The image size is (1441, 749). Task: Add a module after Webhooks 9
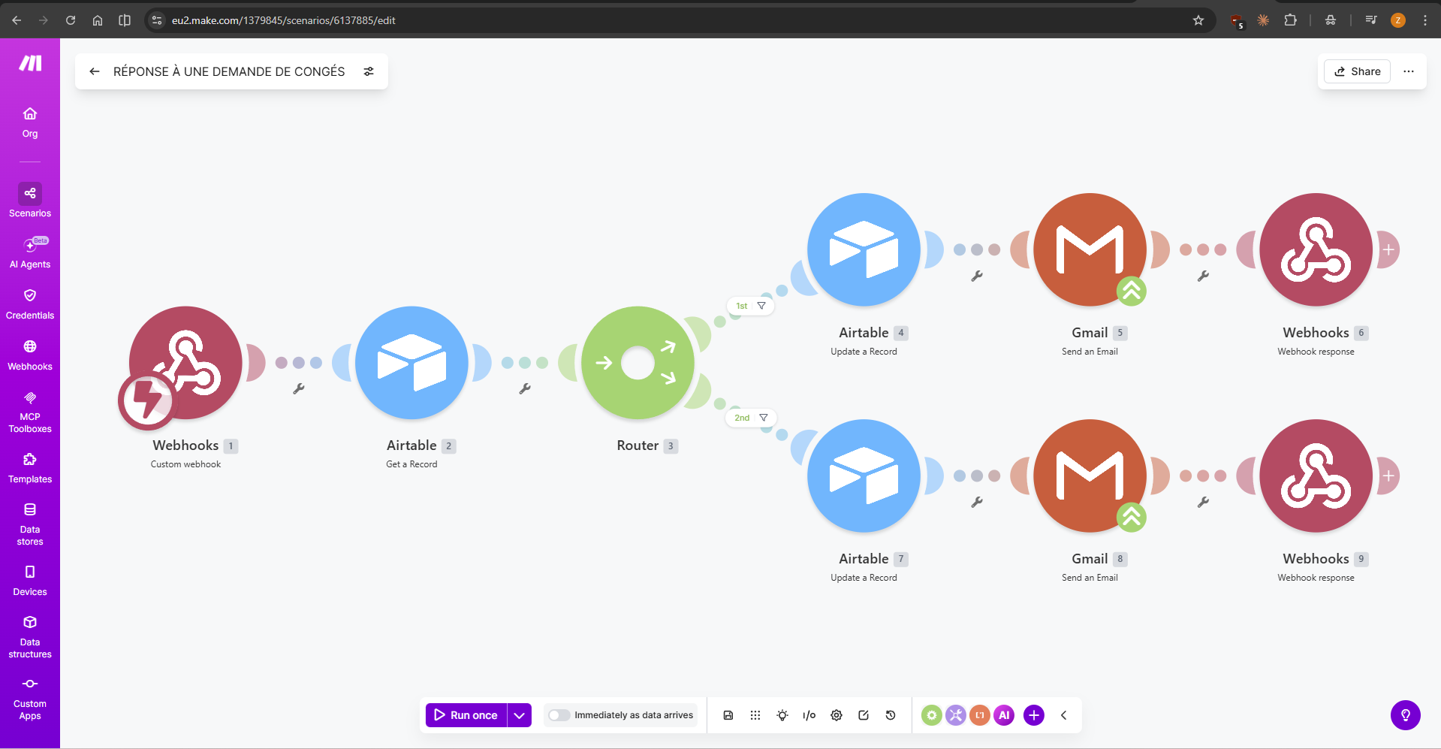coord(1389,476)
